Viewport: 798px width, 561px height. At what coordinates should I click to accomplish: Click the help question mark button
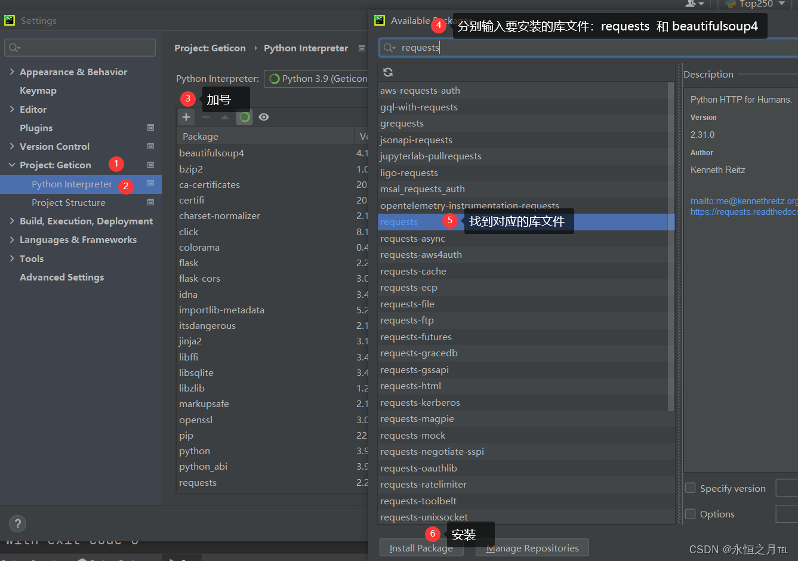[17, 523]
